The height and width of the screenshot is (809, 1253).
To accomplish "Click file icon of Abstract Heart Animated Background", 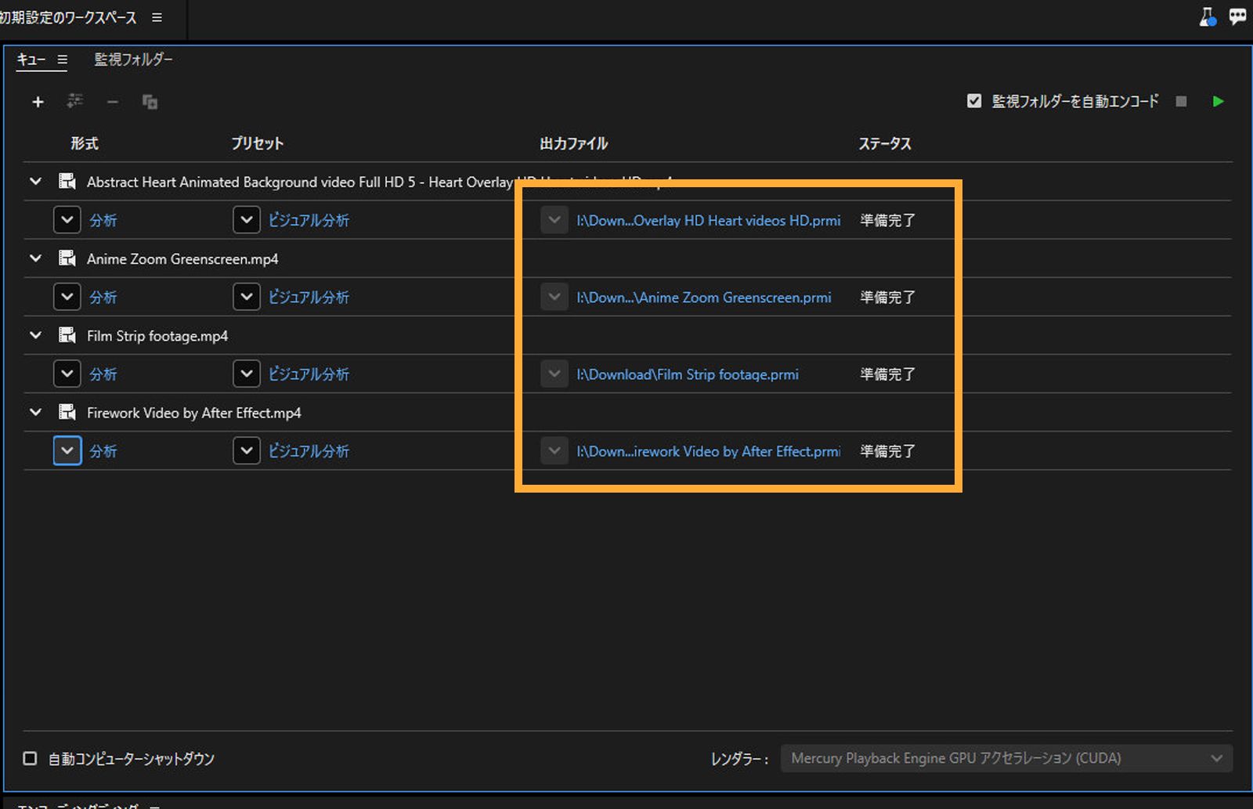I will point(67,182).
